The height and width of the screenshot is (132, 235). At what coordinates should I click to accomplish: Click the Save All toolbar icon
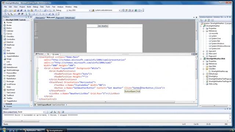(x=21, y=10)
